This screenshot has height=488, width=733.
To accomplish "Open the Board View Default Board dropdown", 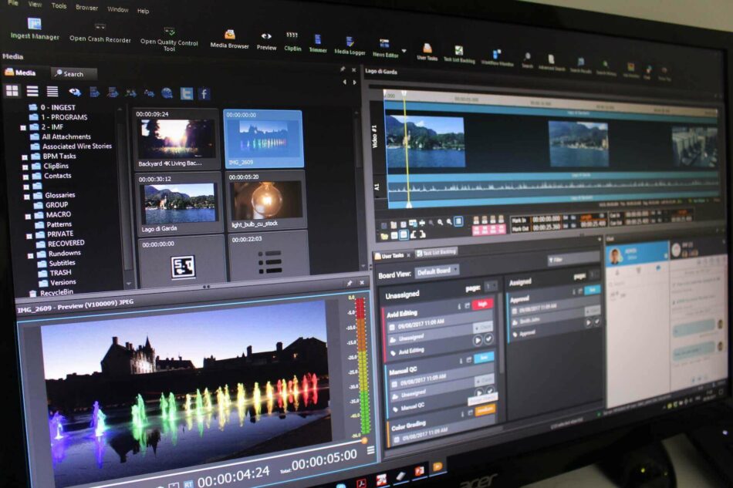I will point(437,271).
